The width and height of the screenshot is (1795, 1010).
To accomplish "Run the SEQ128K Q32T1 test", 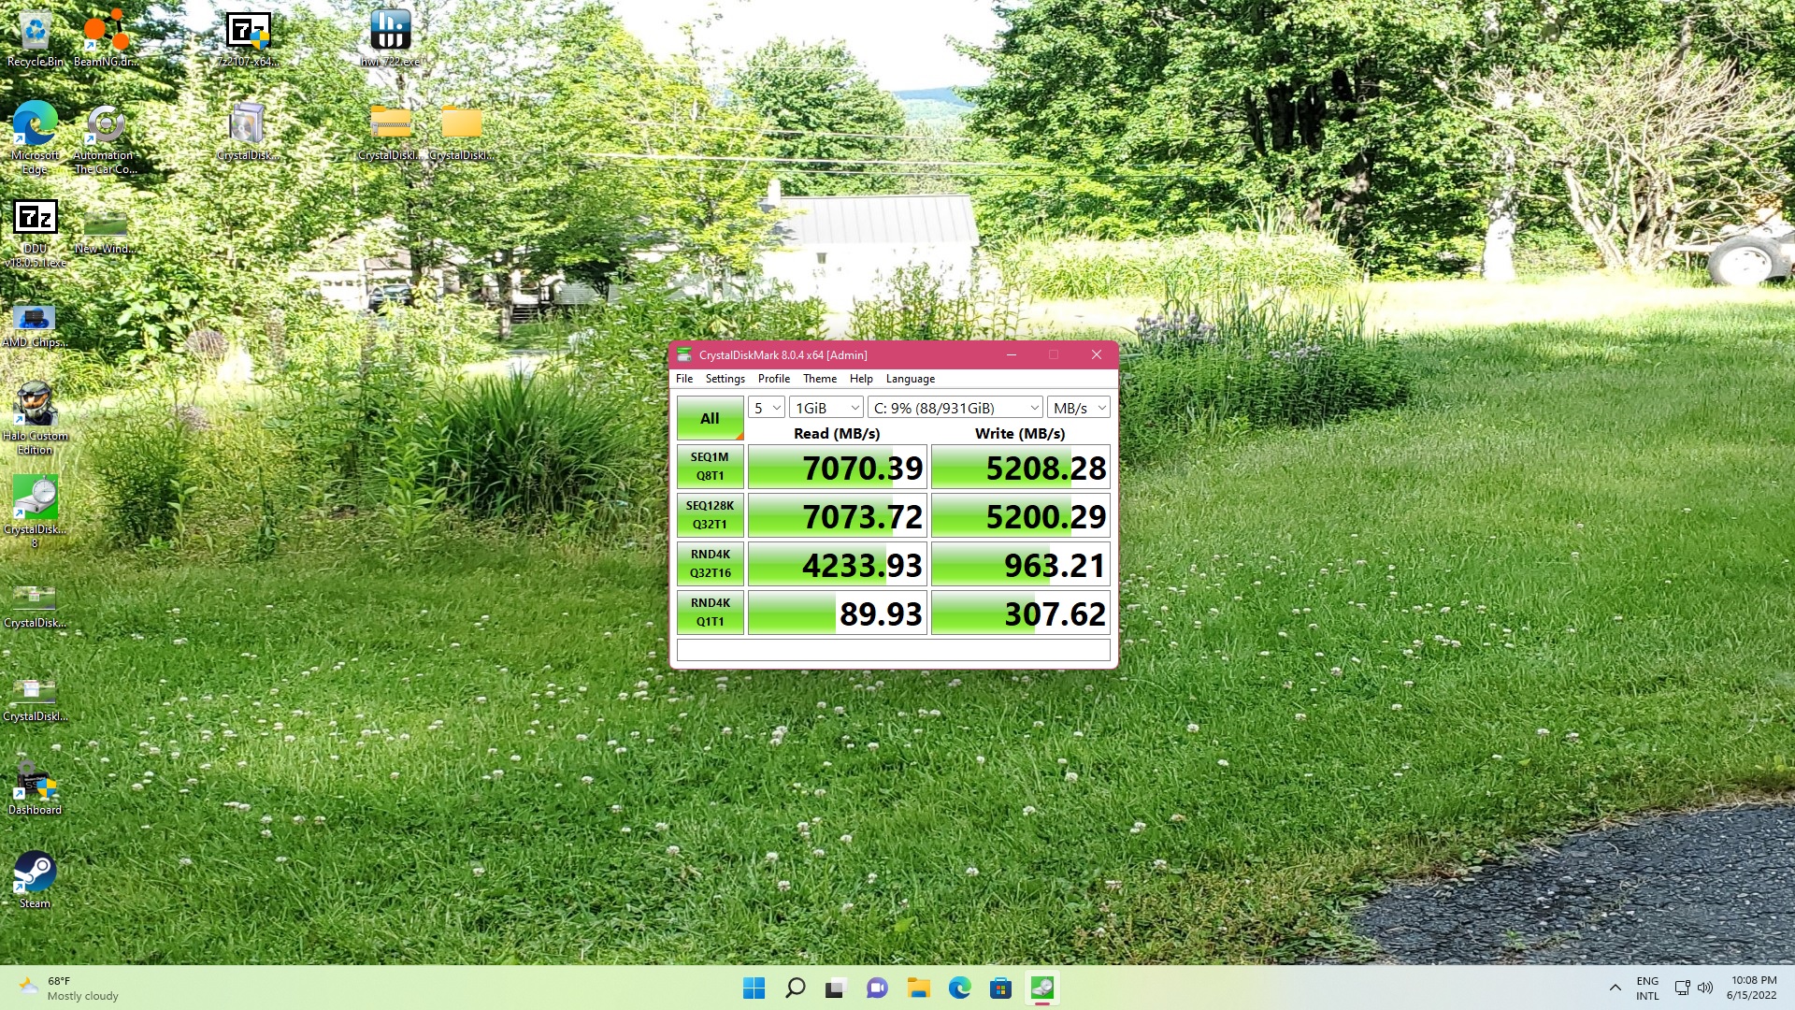I will [x=711, y=515].
